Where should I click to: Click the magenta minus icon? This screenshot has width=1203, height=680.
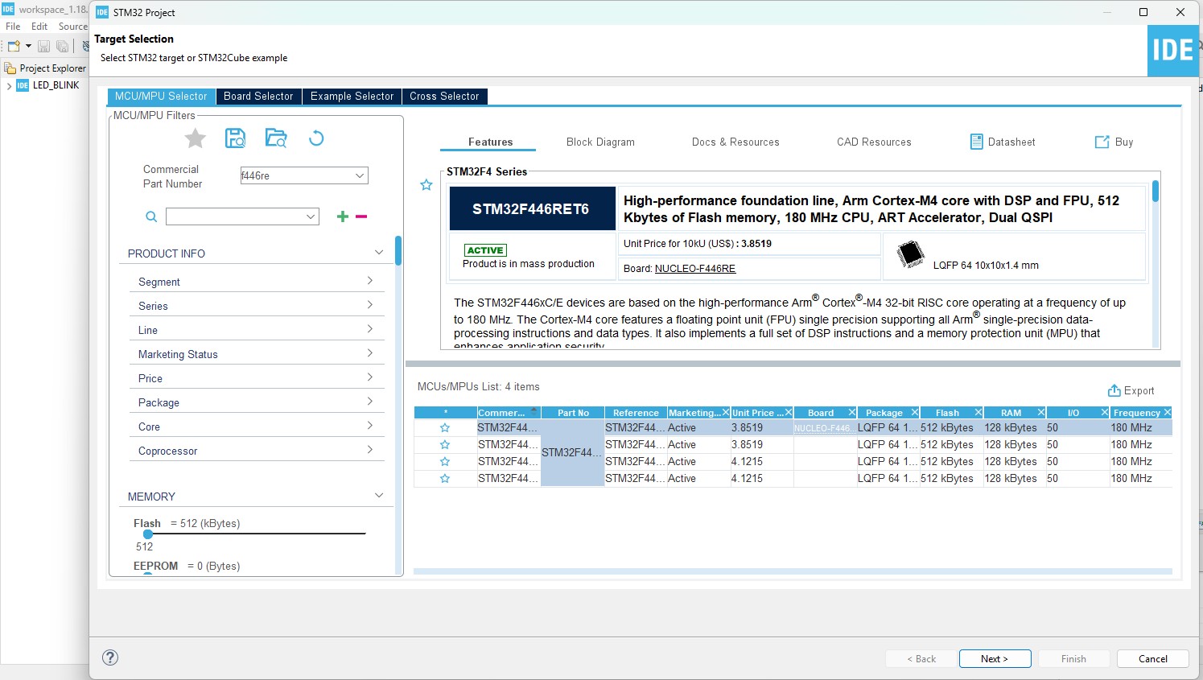tap(361, 216)
